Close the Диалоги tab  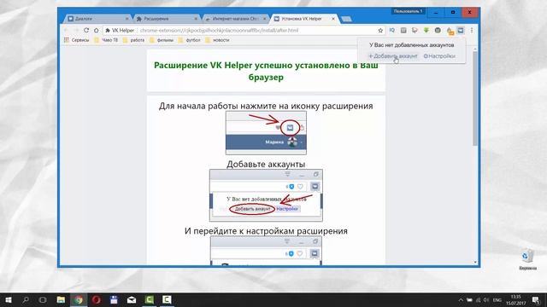(127, 19)
